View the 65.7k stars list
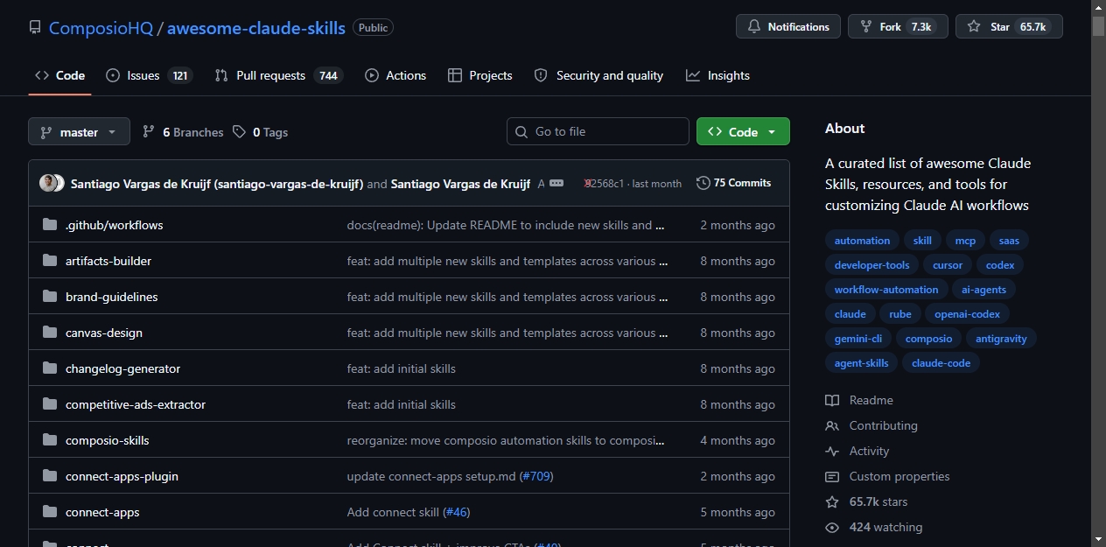The width and height of the screenshot is (1106, 547). click(x=866, y=501)
